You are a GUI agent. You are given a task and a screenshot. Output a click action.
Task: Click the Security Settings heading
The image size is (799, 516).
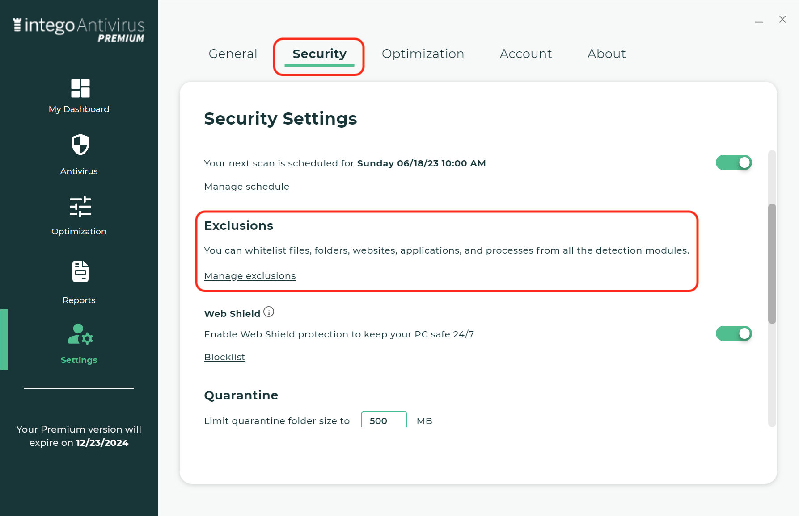click(x=280, y=119)
